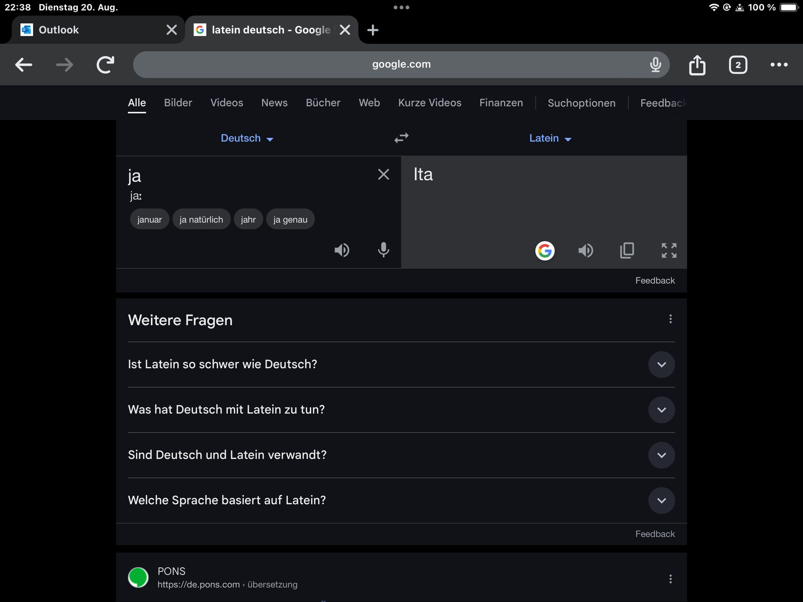Tap the share icon in browser toolbar

coord(697,65)
